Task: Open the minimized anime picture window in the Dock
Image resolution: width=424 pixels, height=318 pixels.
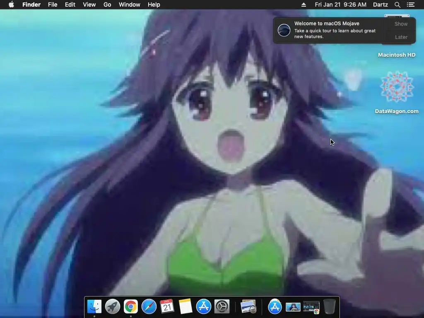Action: [x=293, y=307]
